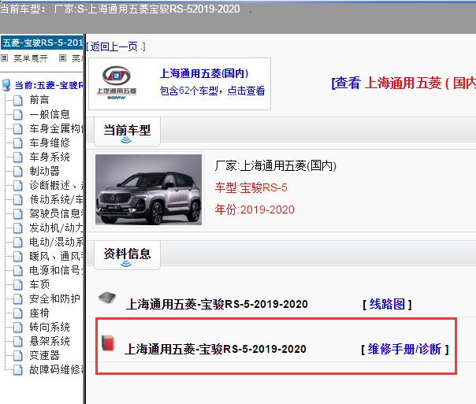Select the 当前车型 section tab

click(x=127, y=132)
